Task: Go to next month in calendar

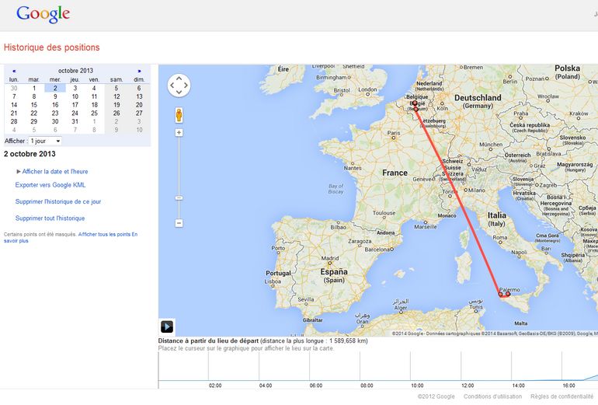Action: [139, 71]
